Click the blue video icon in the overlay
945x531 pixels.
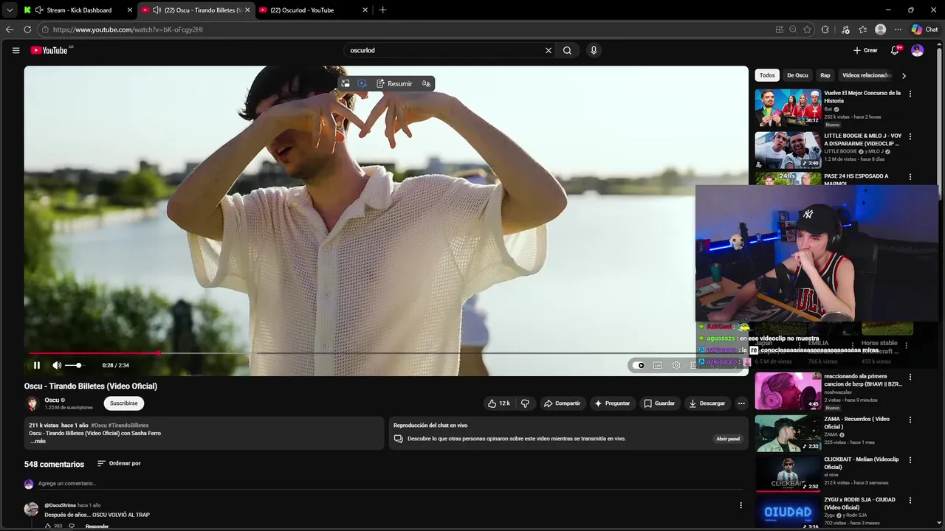pos(362,83)
